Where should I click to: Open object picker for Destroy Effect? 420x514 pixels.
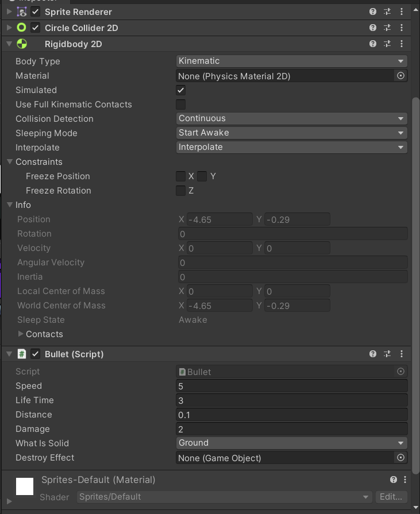coord(400,458)
